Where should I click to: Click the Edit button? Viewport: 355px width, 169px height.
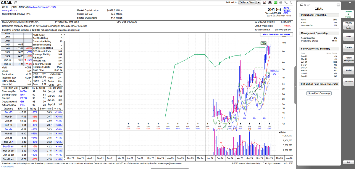pos(348,162)
